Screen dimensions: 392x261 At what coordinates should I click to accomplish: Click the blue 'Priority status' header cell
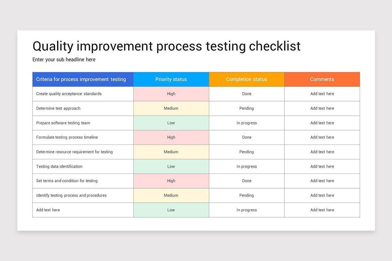pos(171,79)
